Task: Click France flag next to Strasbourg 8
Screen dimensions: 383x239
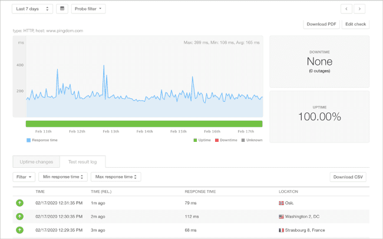Action: 281,230
